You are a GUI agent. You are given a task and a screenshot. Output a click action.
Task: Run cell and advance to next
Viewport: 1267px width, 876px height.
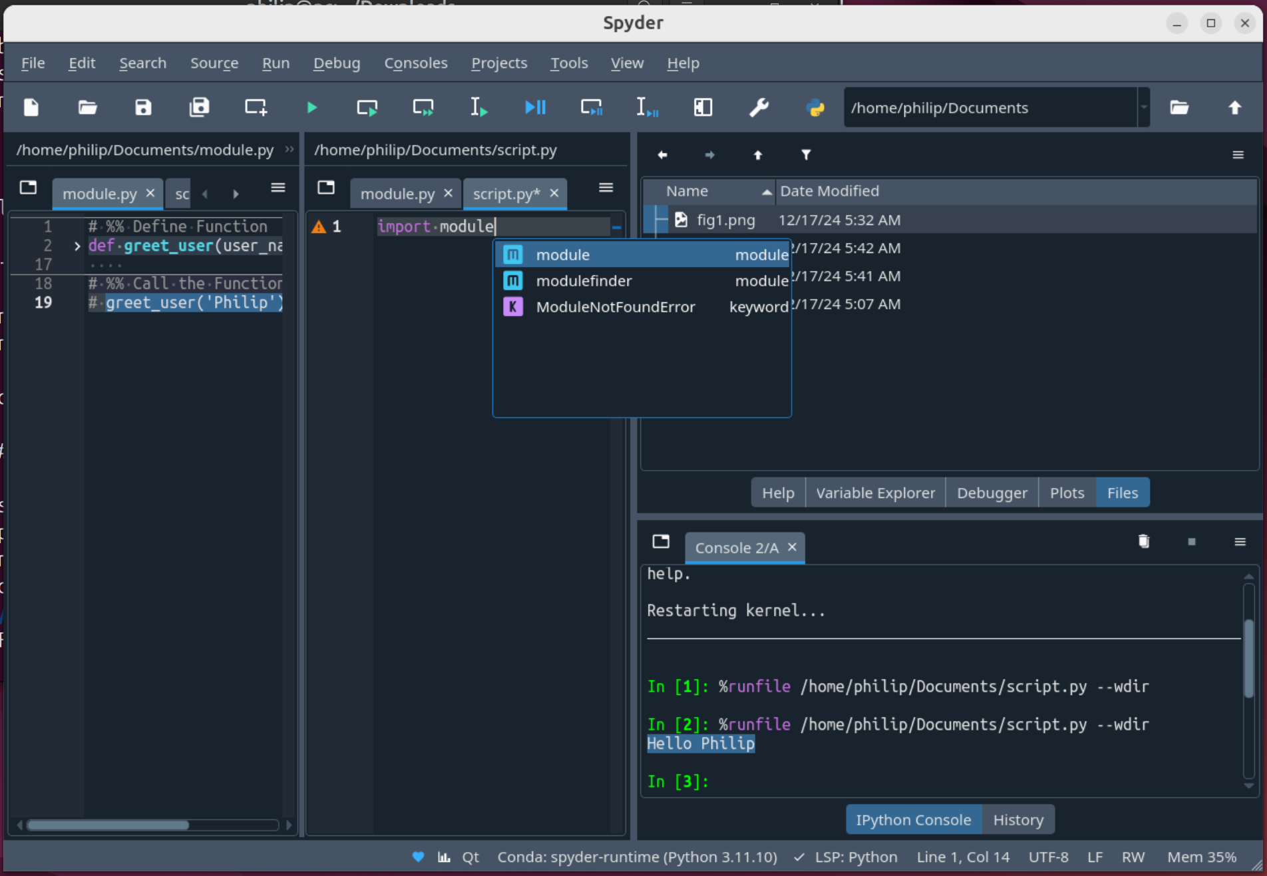tap(423, 107)
